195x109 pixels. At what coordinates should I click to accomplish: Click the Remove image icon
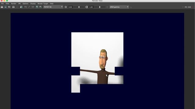tap(41, 7)
